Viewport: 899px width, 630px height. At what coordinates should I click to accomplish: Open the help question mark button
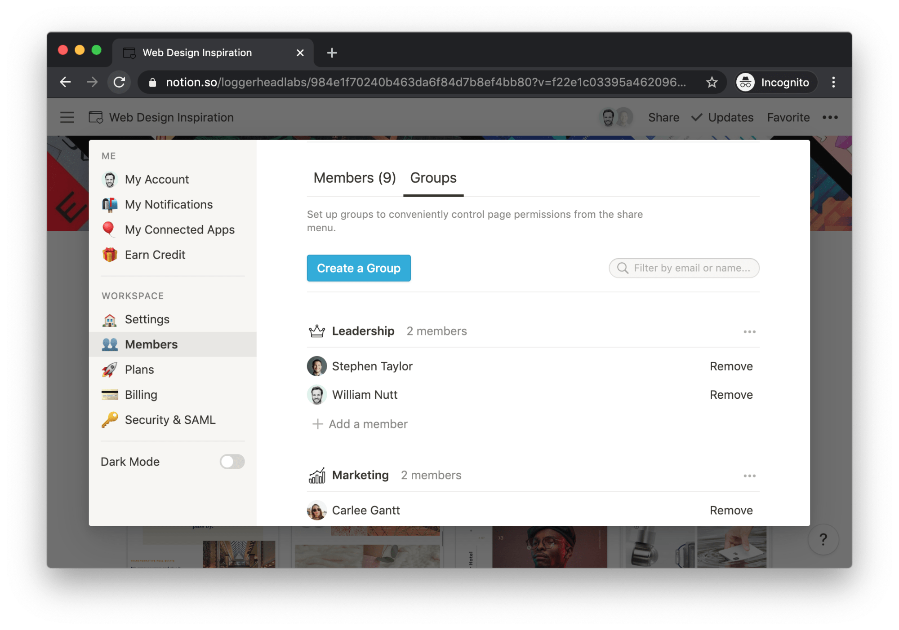[823, 539]
